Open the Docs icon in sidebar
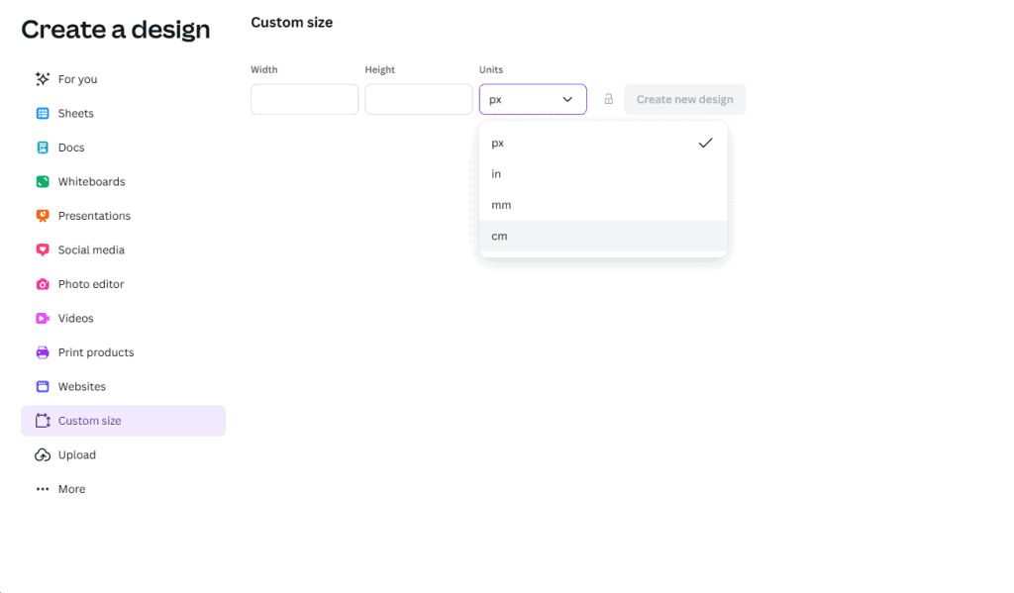 [43, 148]
